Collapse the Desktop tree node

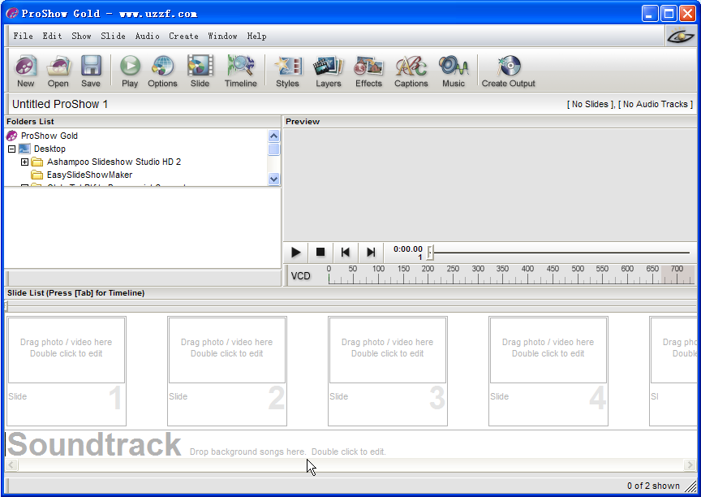point(12,149)
